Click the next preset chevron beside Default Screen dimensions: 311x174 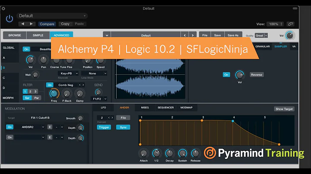pos(193,35)
